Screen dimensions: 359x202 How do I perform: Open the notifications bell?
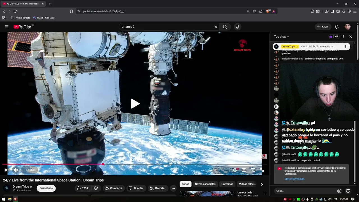click(x=337, y=27)
